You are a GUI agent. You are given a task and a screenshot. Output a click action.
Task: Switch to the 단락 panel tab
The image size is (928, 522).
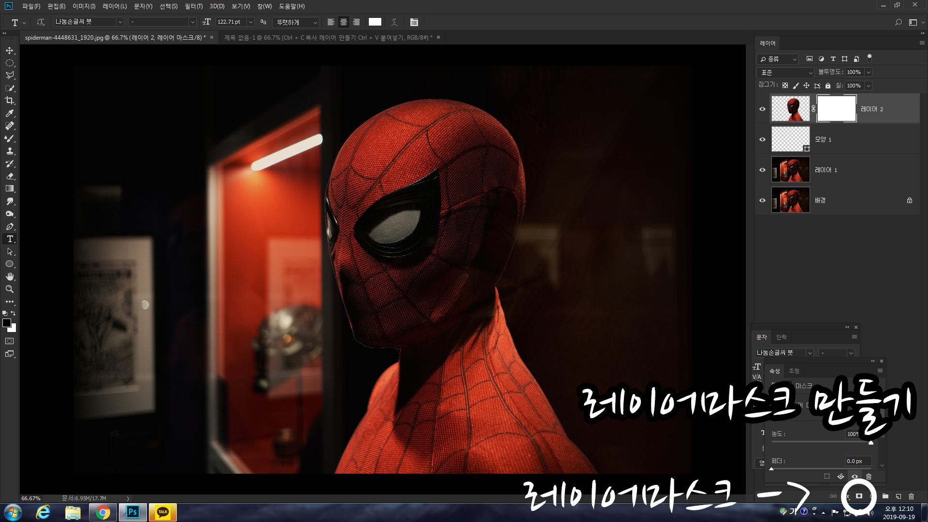click(x=781, y=337)
